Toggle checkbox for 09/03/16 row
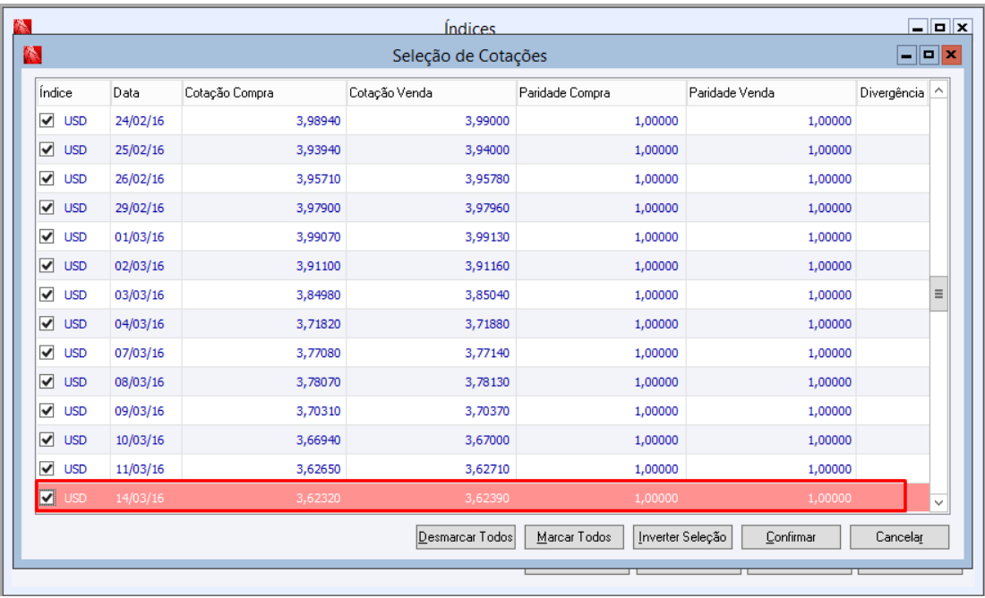The image size is (985, 598). (x=47, y=410)
